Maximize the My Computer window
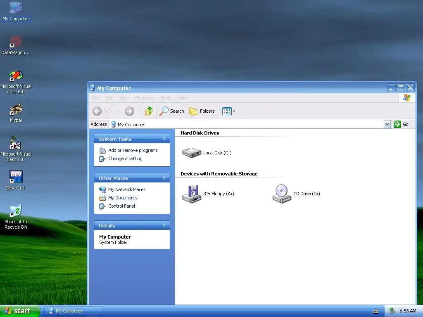Viewport: 423px width, 317px height. pos(401,88)
